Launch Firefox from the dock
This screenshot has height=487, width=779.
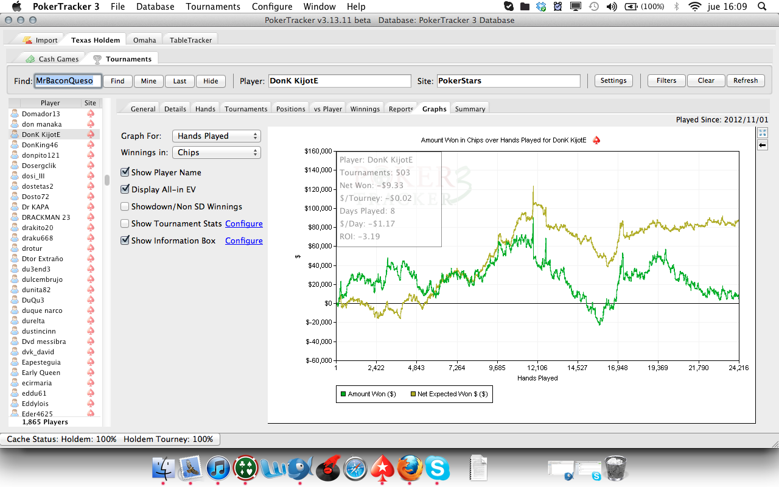[410, 469]
